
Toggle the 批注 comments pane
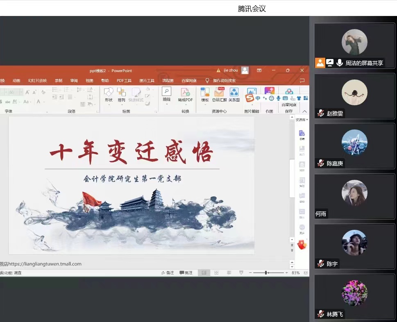[x=186, y=273]
